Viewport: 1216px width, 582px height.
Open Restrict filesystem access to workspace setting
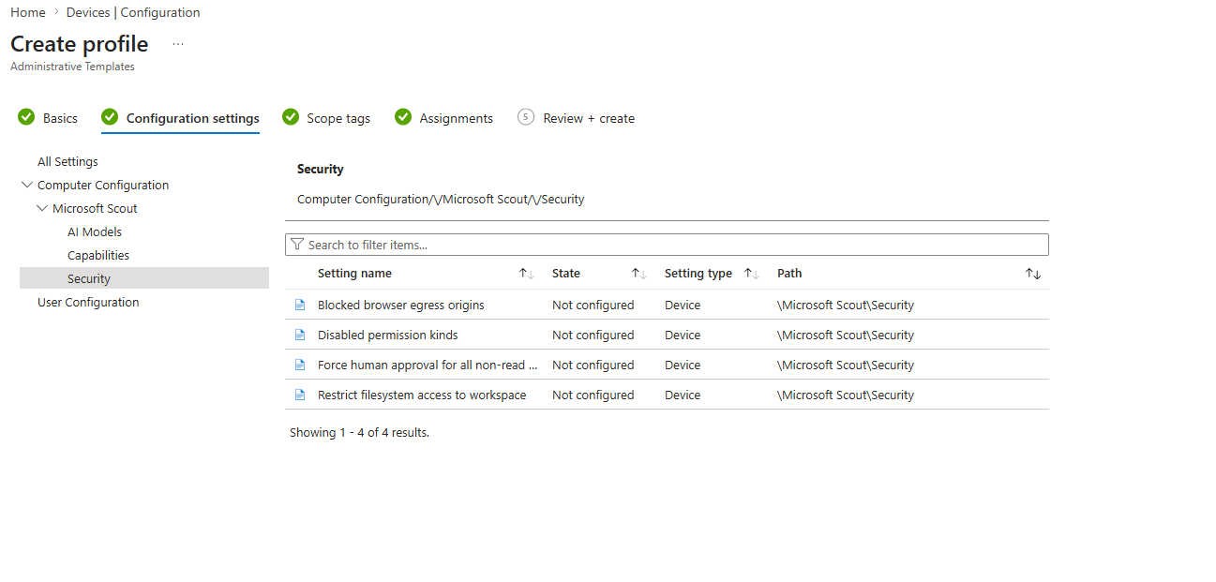pos(422,395)
